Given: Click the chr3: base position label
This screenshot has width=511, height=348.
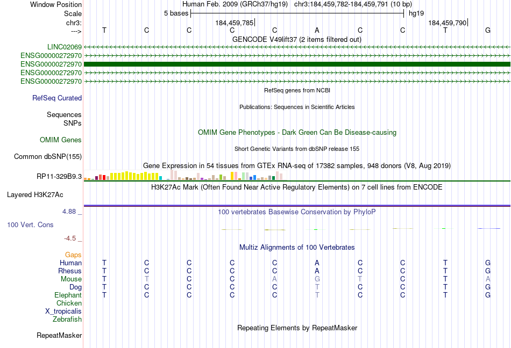Looking at the screenshot, I should [74, 23].
